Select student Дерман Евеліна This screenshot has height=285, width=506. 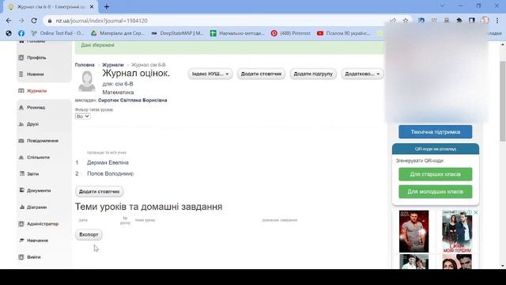(x=108, y=162)
